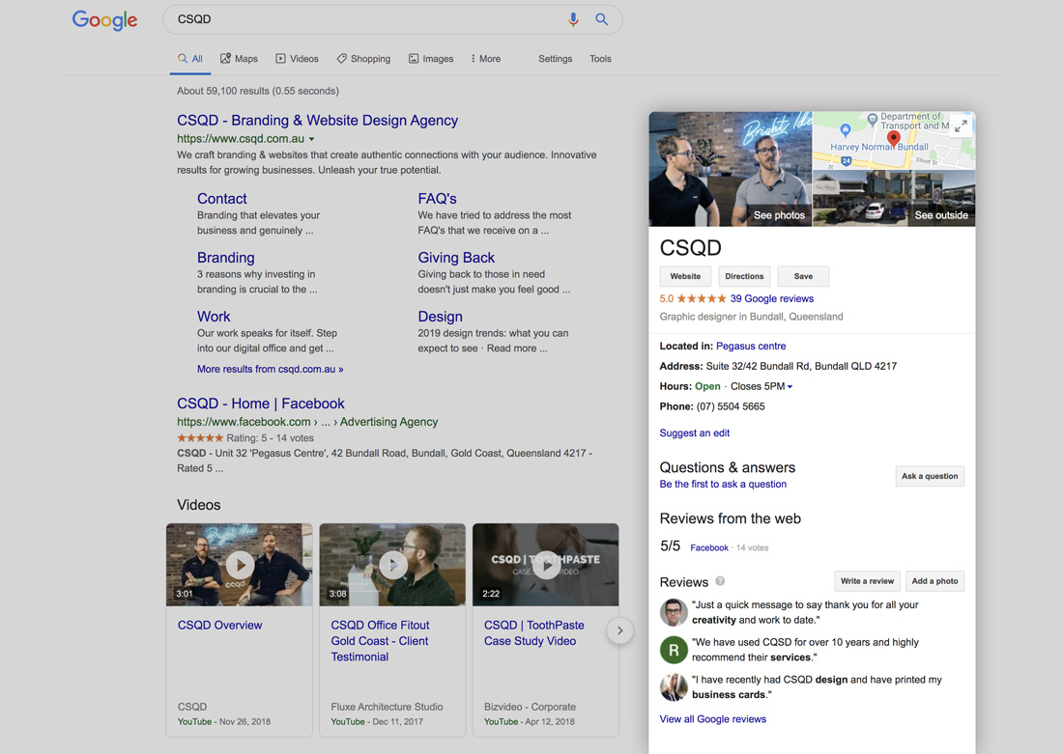Open CSQD Overview video title link

[x=219, y=626]
